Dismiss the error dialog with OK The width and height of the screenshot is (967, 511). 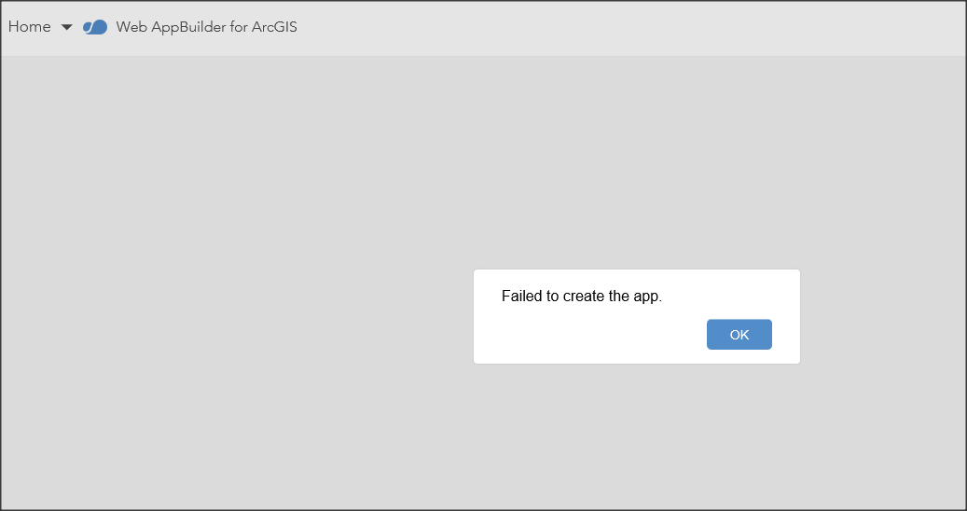tap(739, 334)
